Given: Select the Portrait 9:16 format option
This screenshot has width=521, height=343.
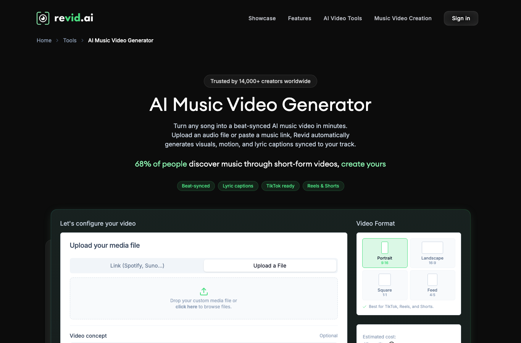Looking at the screenshot, I should point(385,253).
